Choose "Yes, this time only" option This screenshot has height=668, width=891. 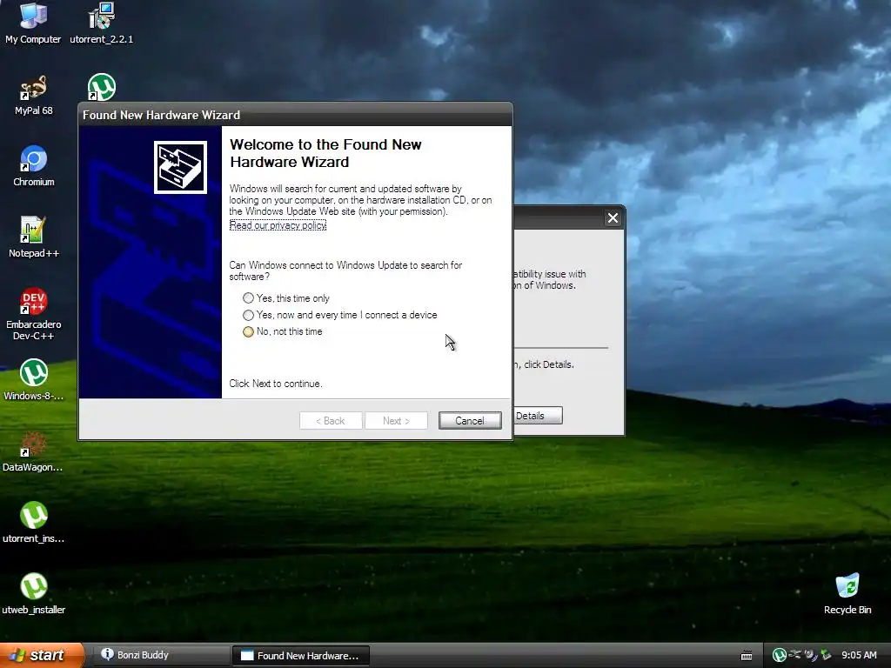tap(286, 298)
